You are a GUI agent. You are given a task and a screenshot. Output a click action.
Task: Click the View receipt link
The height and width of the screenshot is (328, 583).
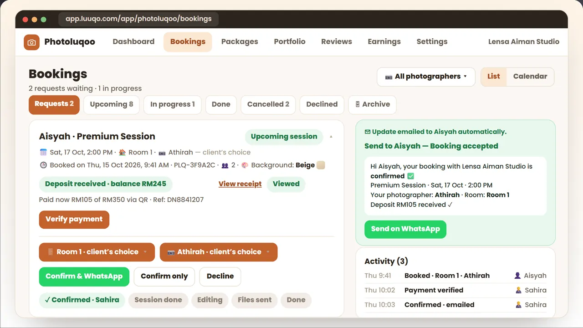click(x=240, y=184)
